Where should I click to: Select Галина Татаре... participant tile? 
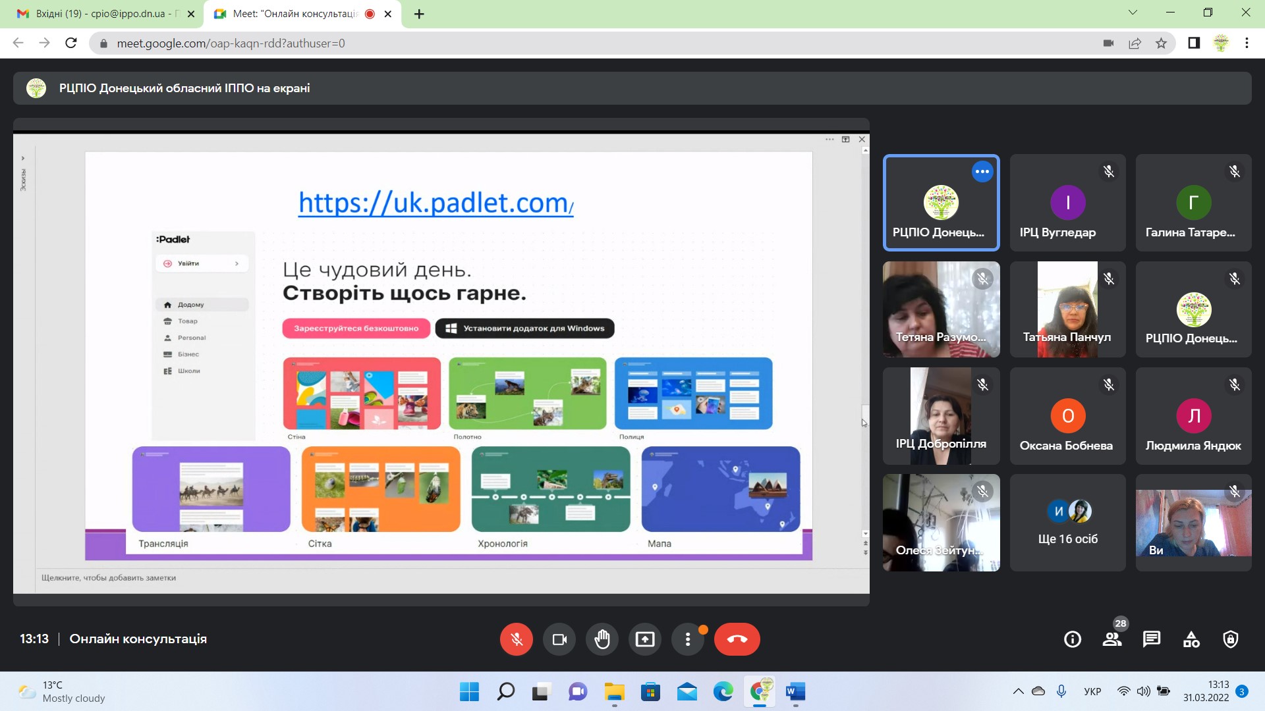click(x=1194, y=203)
